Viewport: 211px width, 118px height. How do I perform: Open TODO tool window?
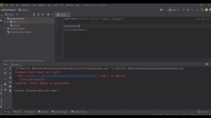click(x=17, y=112)
